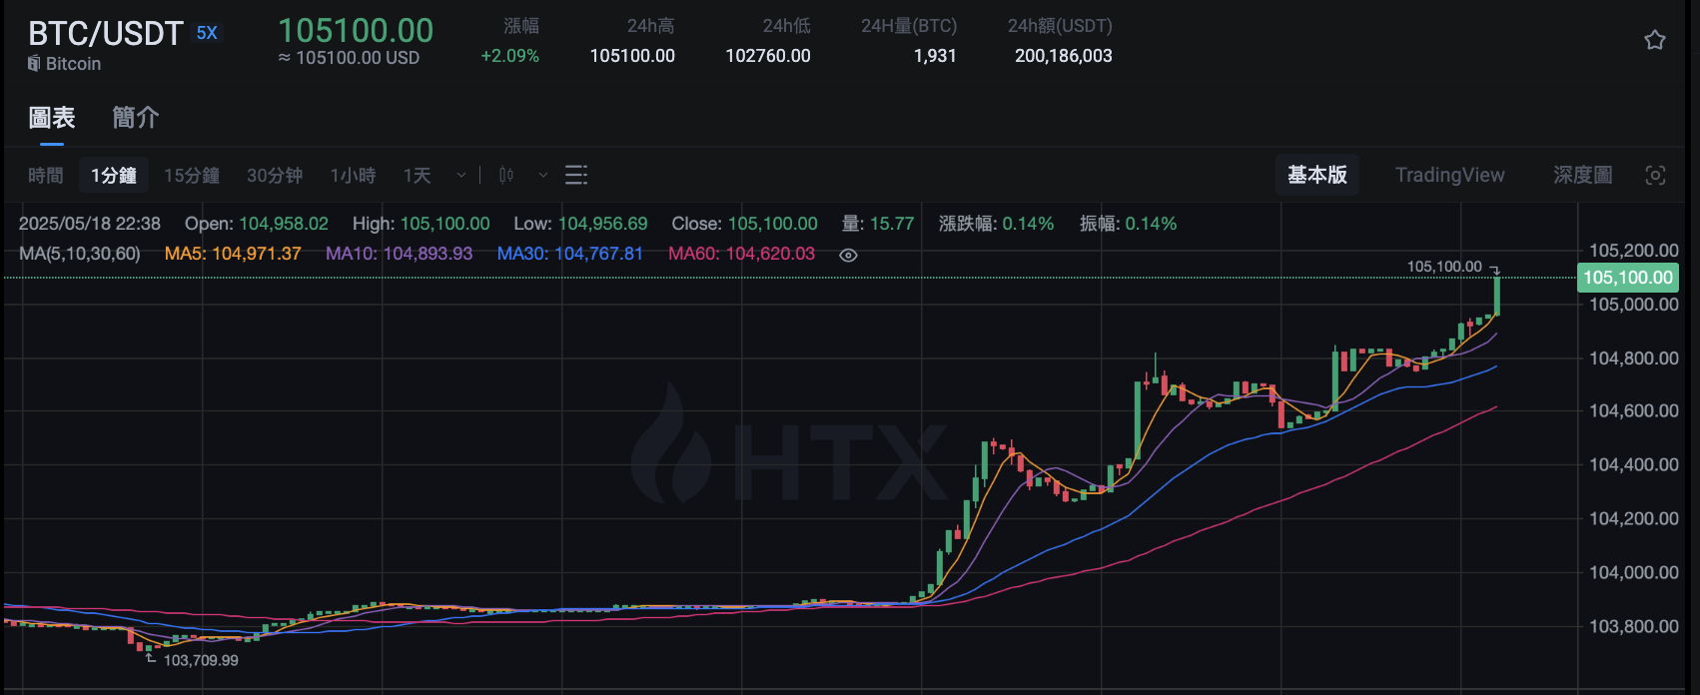
Task: Select the 1分鐘 chart interval
Action: click(114, 176)
